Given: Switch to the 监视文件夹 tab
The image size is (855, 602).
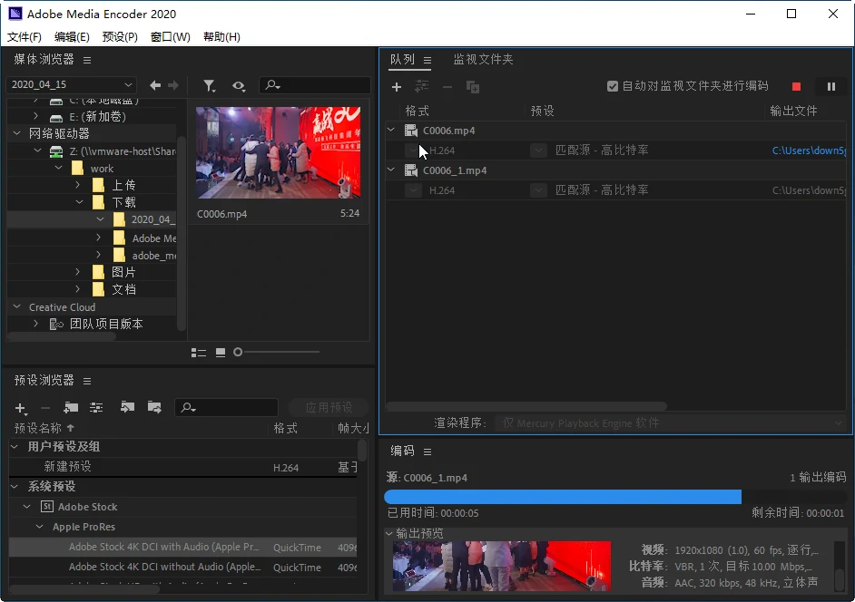Looking at the screenshot, I should point(483,60).
